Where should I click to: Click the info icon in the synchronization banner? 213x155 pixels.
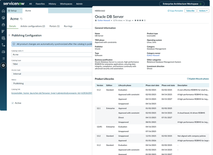[x=14, y=44]
